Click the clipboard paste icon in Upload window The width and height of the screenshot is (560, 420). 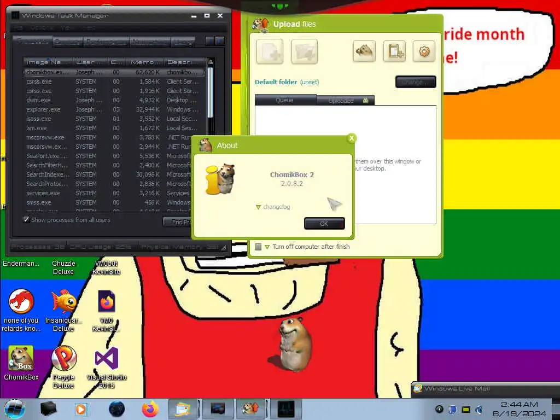394,51
